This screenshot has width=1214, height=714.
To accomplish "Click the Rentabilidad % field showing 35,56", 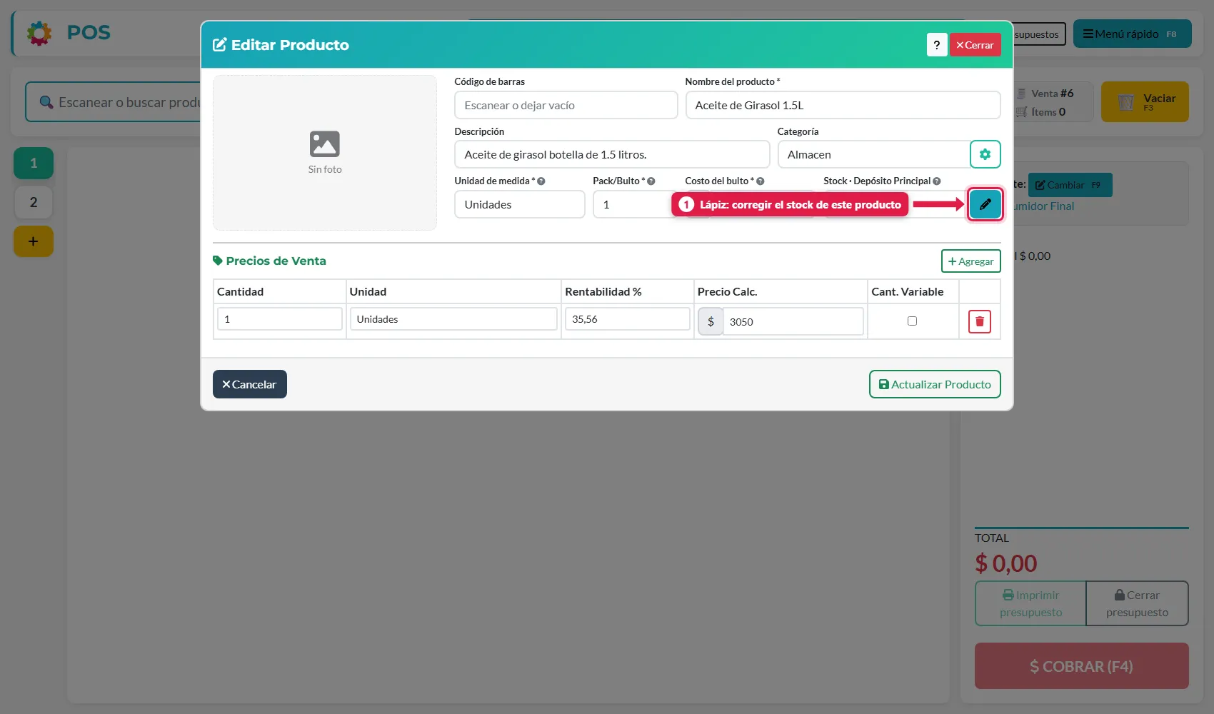I will coord(627,319).
